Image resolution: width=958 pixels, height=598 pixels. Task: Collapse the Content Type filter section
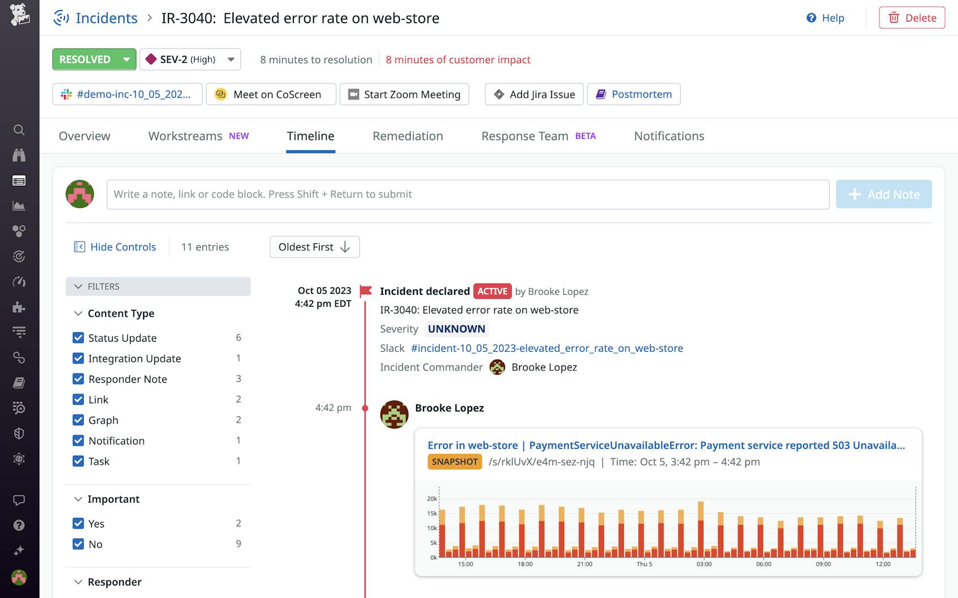tap(78, 313)
